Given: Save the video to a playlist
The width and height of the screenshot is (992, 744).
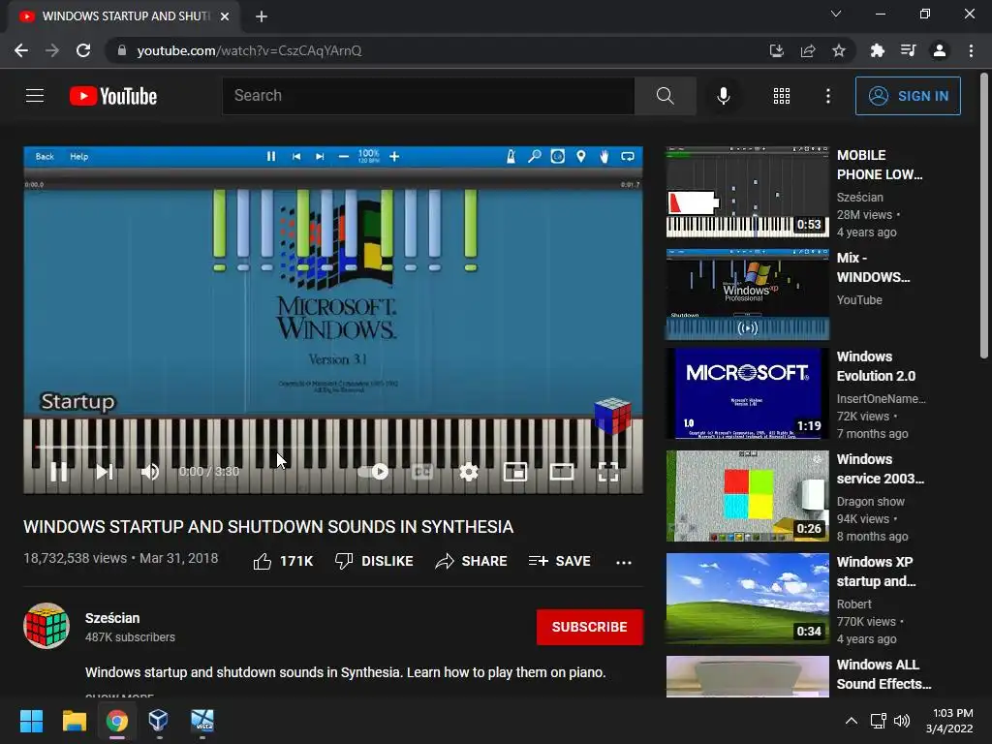Looking at the screenshot, I should [x=559, y=561].
